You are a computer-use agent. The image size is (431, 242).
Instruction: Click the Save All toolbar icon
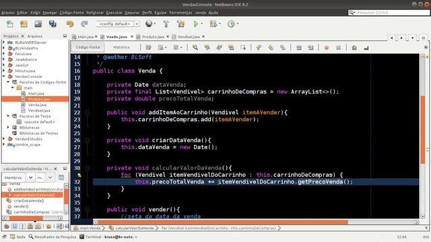pos(53,24)
